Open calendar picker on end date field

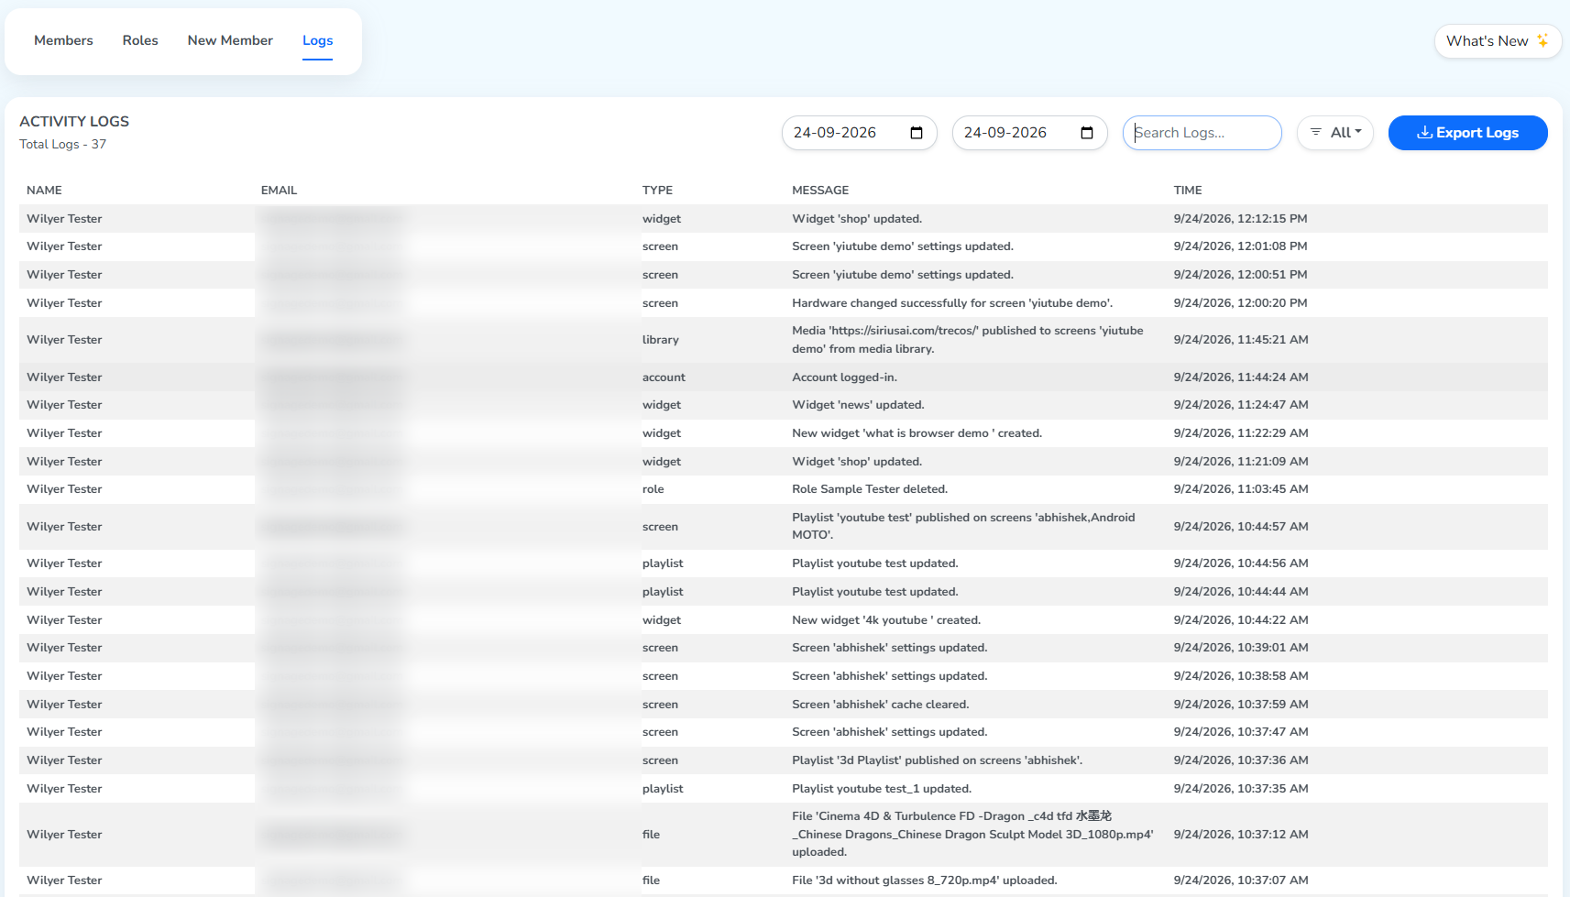(1086, 133)
